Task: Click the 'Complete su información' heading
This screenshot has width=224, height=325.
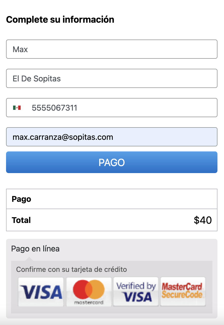Action: coord(60,19)
